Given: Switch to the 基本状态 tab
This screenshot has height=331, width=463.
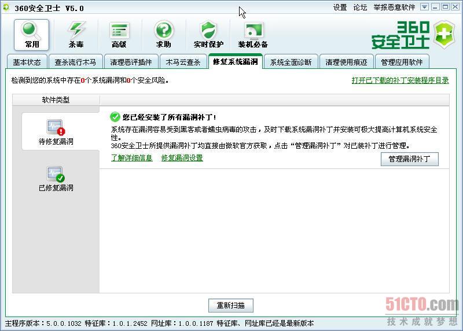Looking at the screenshot, I should (27, 62).
